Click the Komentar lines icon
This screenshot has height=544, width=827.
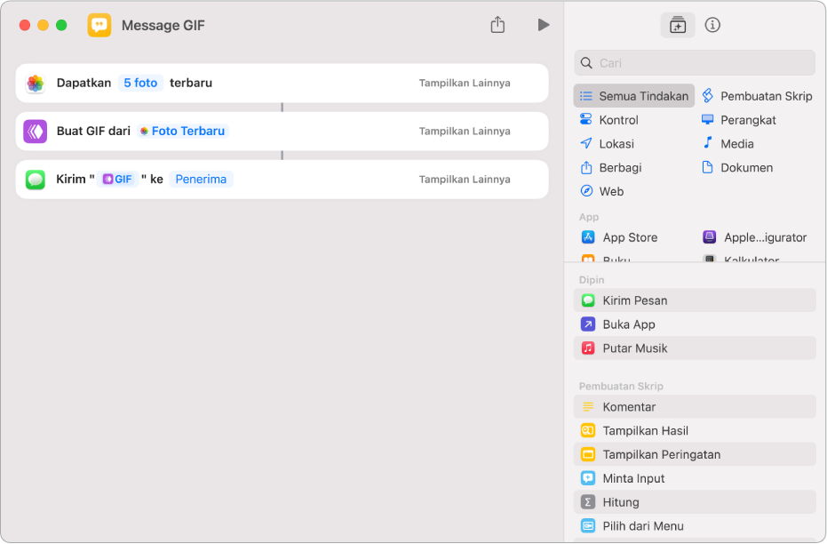click(x=588, y=407)
